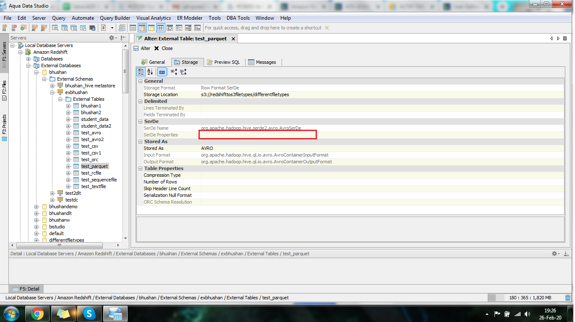Collapse the SerDe property section
Viewport: 575px width, 322px height.
click(x=140, y=121)
